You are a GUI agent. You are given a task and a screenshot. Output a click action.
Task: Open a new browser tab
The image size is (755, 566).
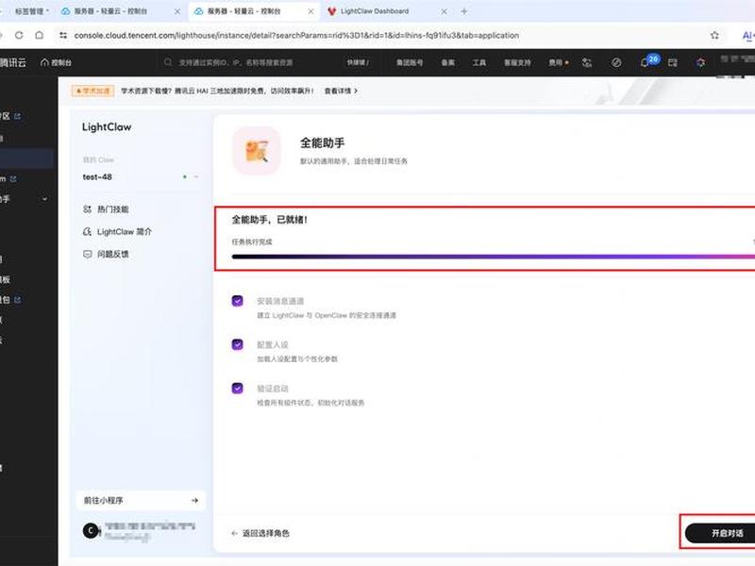pyautogui.click(x=464, y=11)
